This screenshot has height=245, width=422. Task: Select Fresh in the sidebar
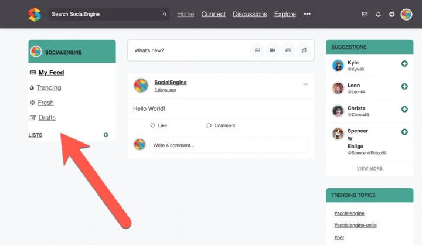46,103
